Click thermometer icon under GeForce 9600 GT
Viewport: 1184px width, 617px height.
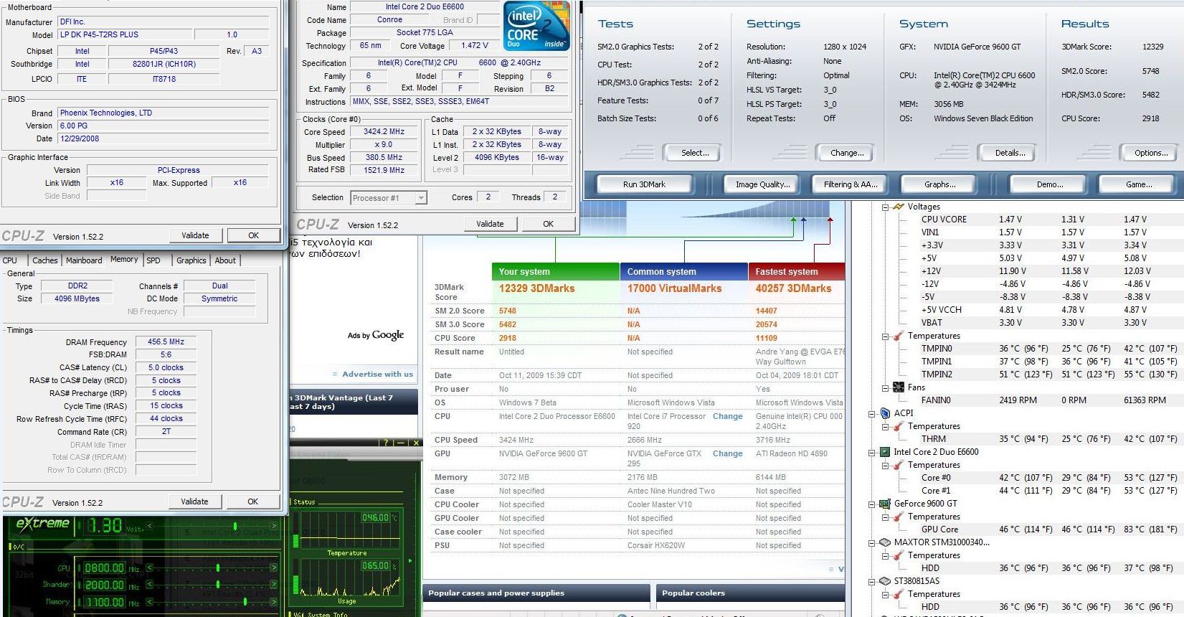(899, 517)
